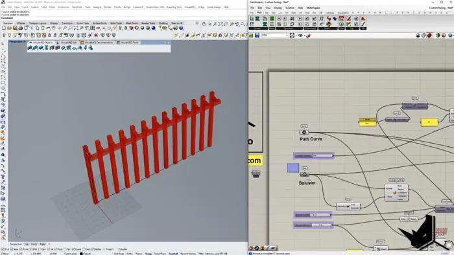Select the Pan hand icon in Rhino toolbar

(54, 28)
